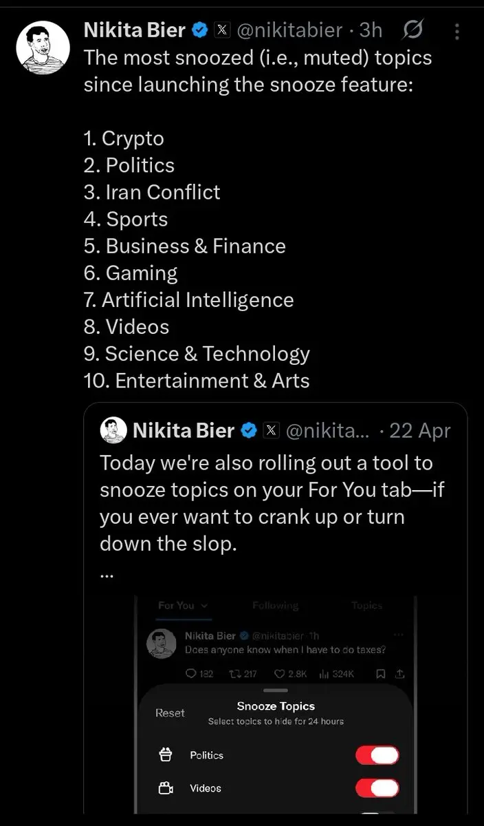Click the X badge in the quoted tweet
This screenshot has height=826, width=484.
[x=272, y=431]
